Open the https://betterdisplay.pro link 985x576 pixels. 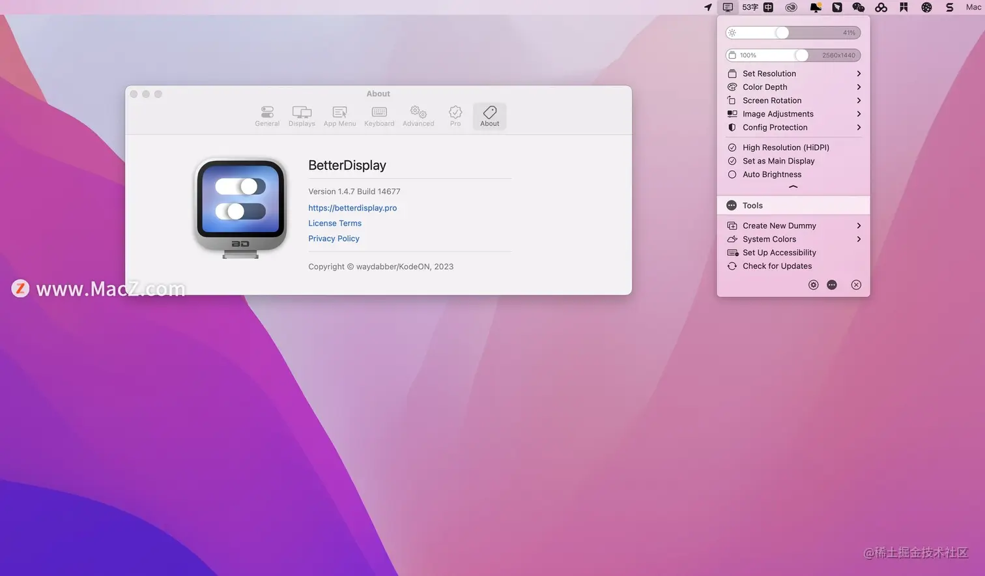coord(352,208)
